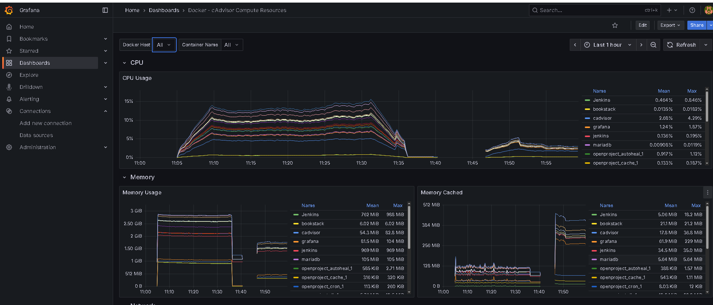Click the Alerting bell icon
This screenshot has height=305, width=713.
(x=9, y=99)
